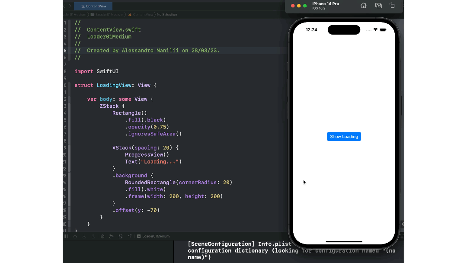Click the Wi-Fi icon in simulator status bar

tap(375, 29)
